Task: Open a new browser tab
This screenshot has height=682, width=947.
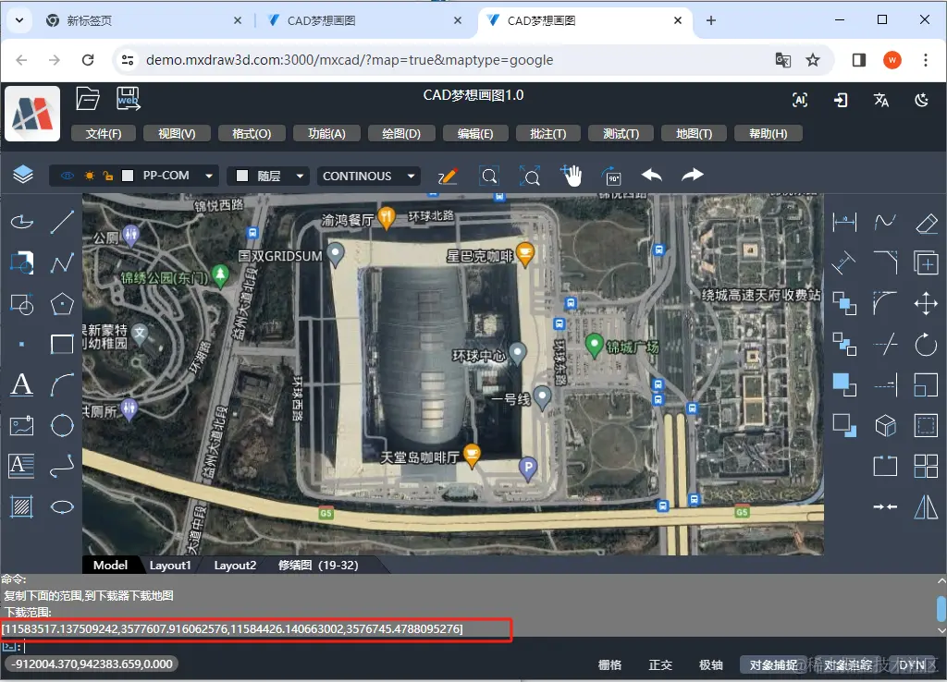Action: [711, 20]
